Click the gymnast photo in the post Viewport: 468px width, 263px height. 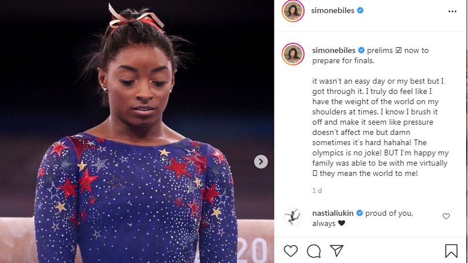tap(137, 131)
